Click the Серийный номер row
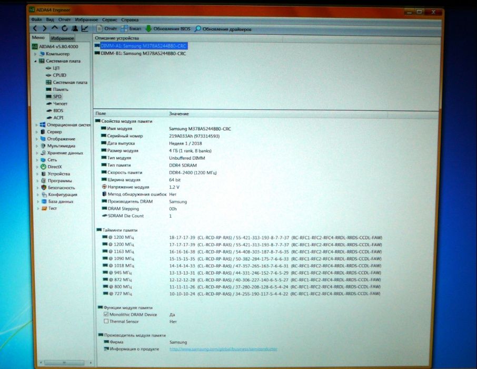This screenshot has height=369, width=477. (161, 136)
